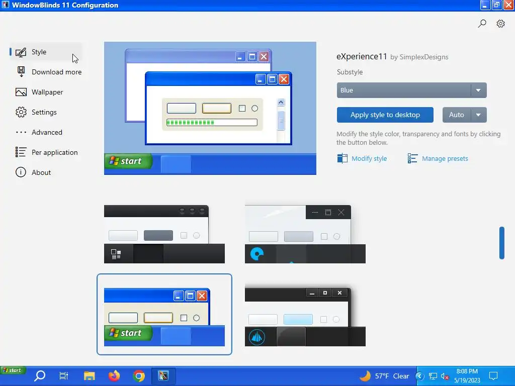This screenshot has width=515, height=386.
Task: Click the WindowBlinds taskbar icon
Action: (163, 376)
